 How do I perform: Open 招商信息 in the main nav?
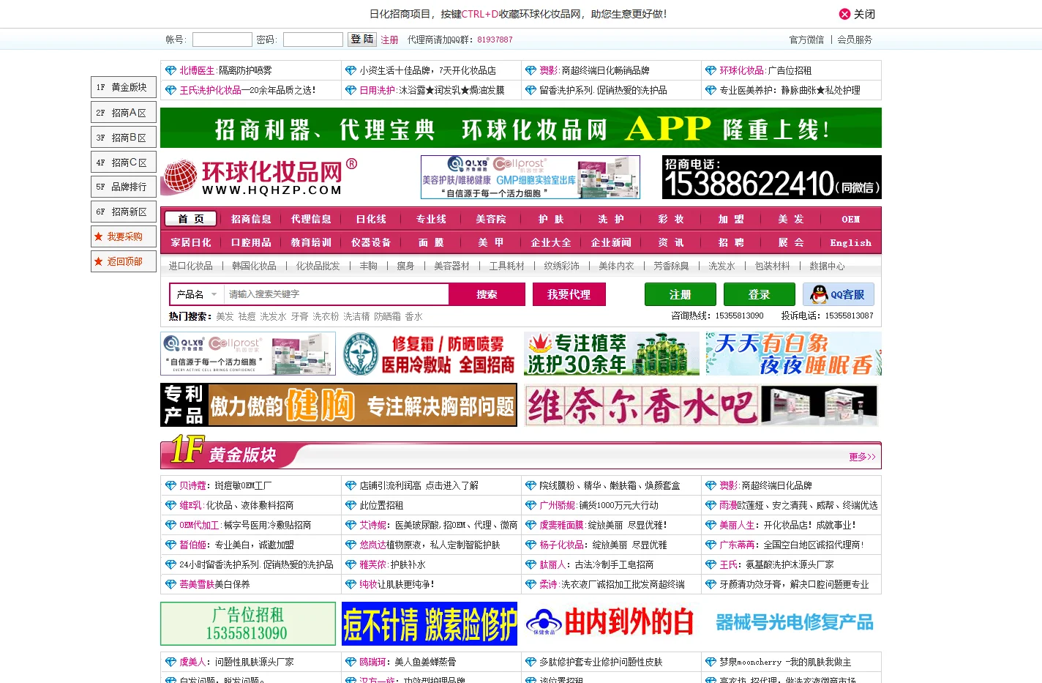(x=251, y=219)
